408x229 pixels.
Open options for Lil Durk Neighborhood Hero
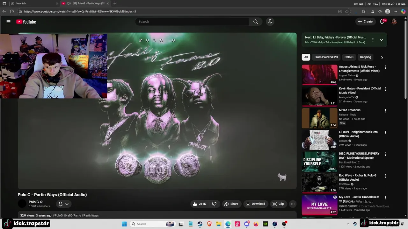coord(385,132)
